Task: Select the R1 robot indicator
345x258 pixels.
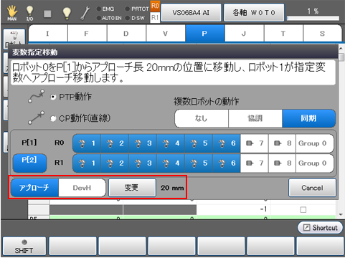Action: coord(155,17)
